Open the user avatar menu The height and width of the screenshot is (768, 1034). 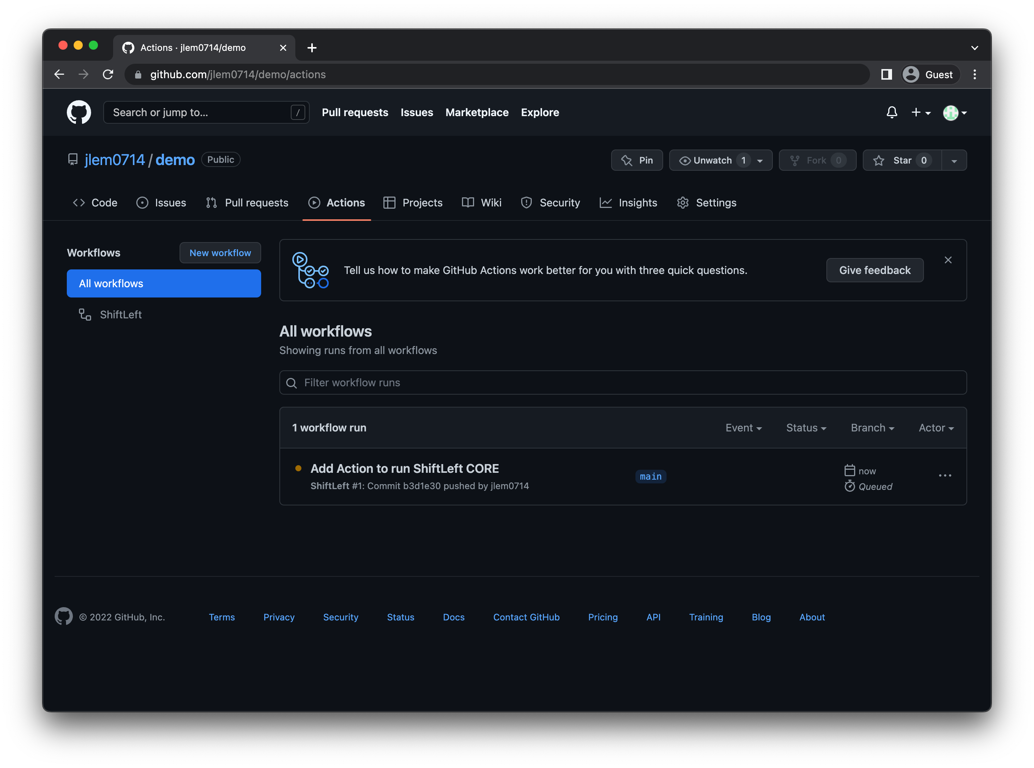(x=955, y=112)
